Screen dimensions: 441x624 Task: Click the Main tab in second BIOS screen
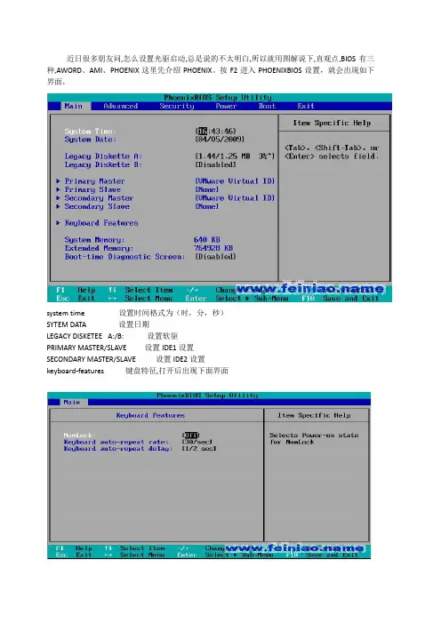coord(72,403)
